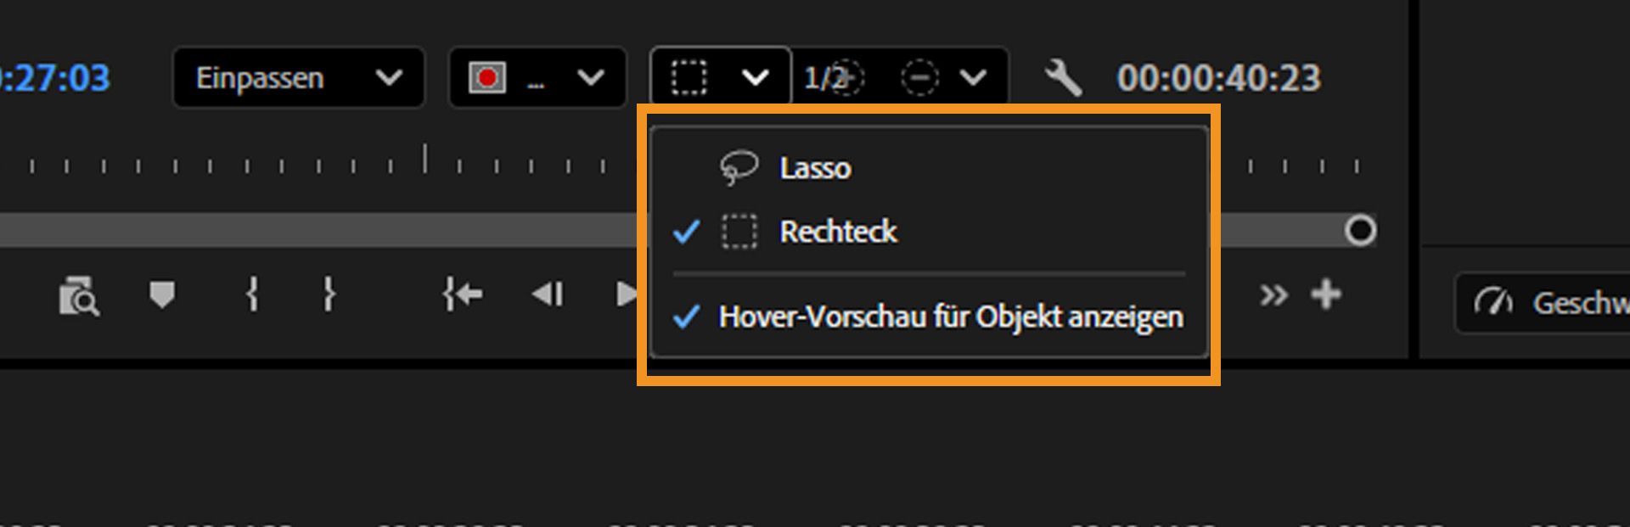
Task: Enable the Lasso selection mode
Action: point(813,167)
